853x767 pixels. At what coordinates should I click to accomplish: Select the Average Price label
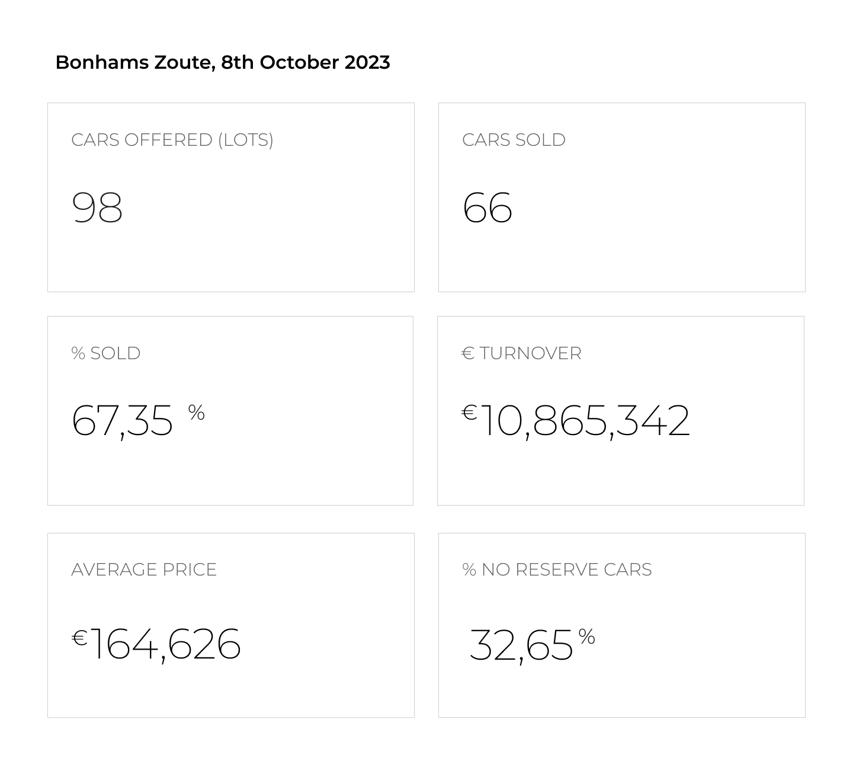pyautogui.click(x=144, y=570)
